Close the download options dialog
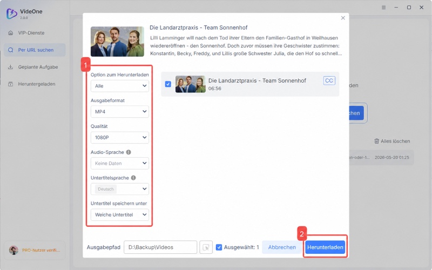This screenshot has width=432, height=270. tap(343, 18)
